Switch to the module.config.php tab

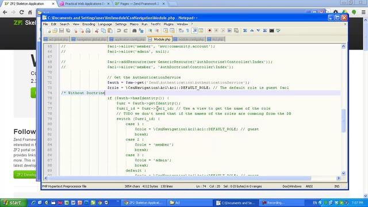pos(189,39)
